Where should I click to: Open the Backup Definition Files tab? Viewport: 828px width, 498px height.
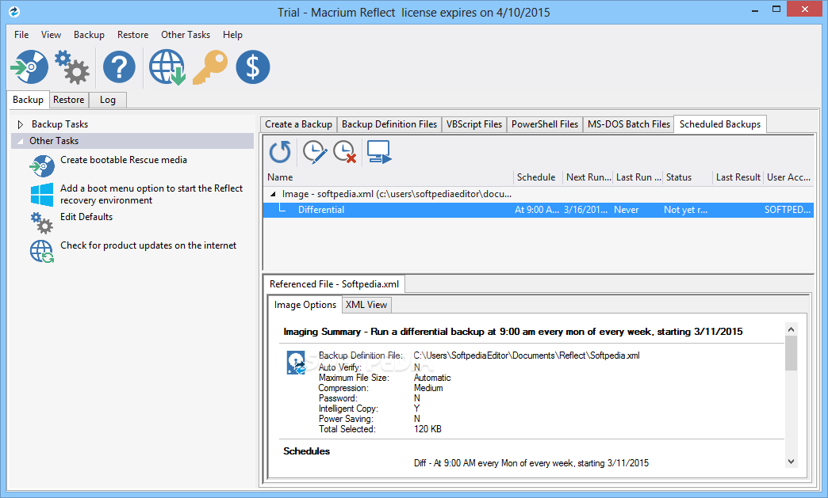pos(389,124)
